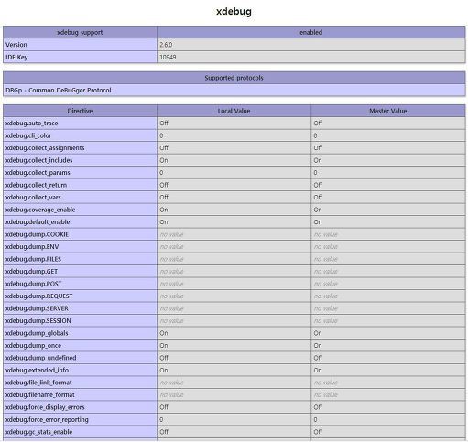Image resolution: width=468 pixels, height=442 pixels.
Task: Select the xdebug.default_enable directive
Action: tap(38, 222)
